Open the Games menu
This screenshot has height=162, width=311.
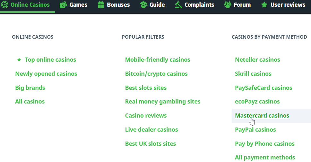pos(78,5)
